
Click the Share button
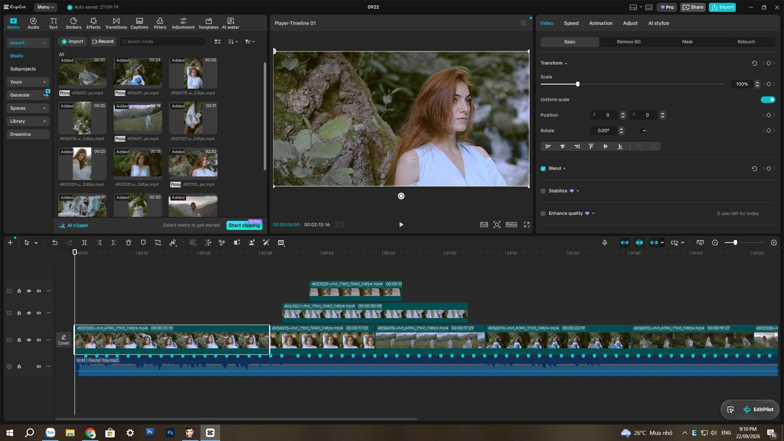(693, 7)
